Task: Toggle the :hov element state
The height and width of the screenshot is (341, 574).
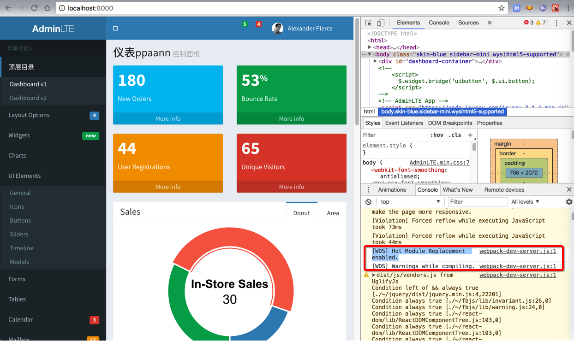Action: [436, 135]
